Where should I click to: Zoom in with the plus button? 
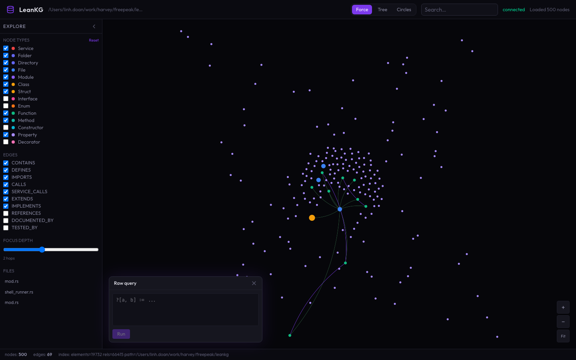pos(563,307)
